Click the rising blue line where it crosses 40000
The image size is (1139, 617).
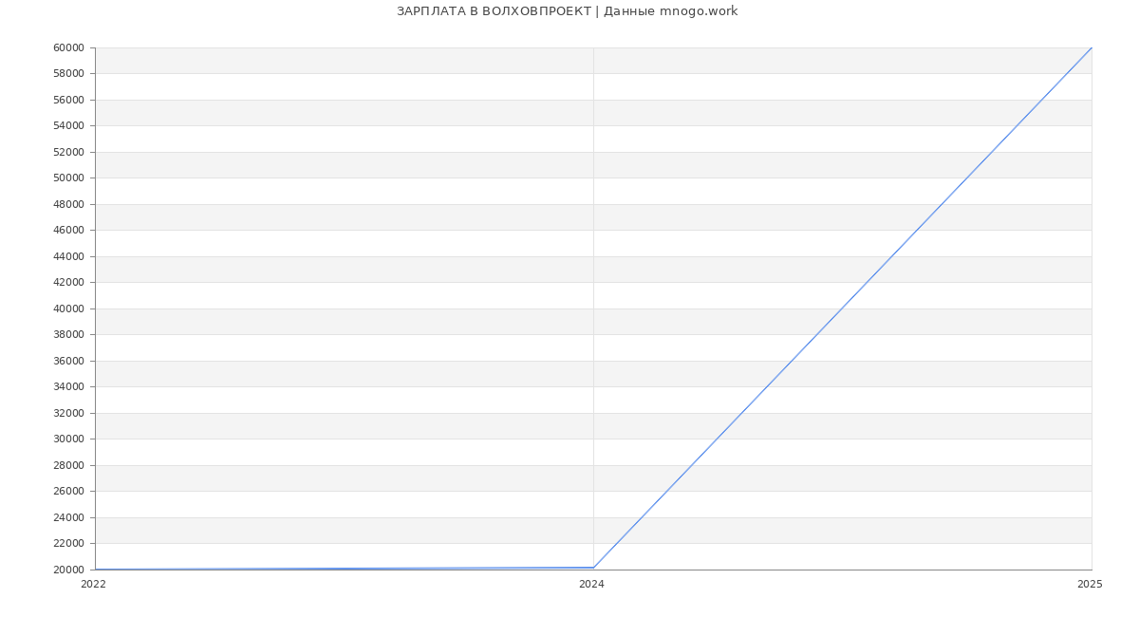pyautogui.click(x=842, y=308)
